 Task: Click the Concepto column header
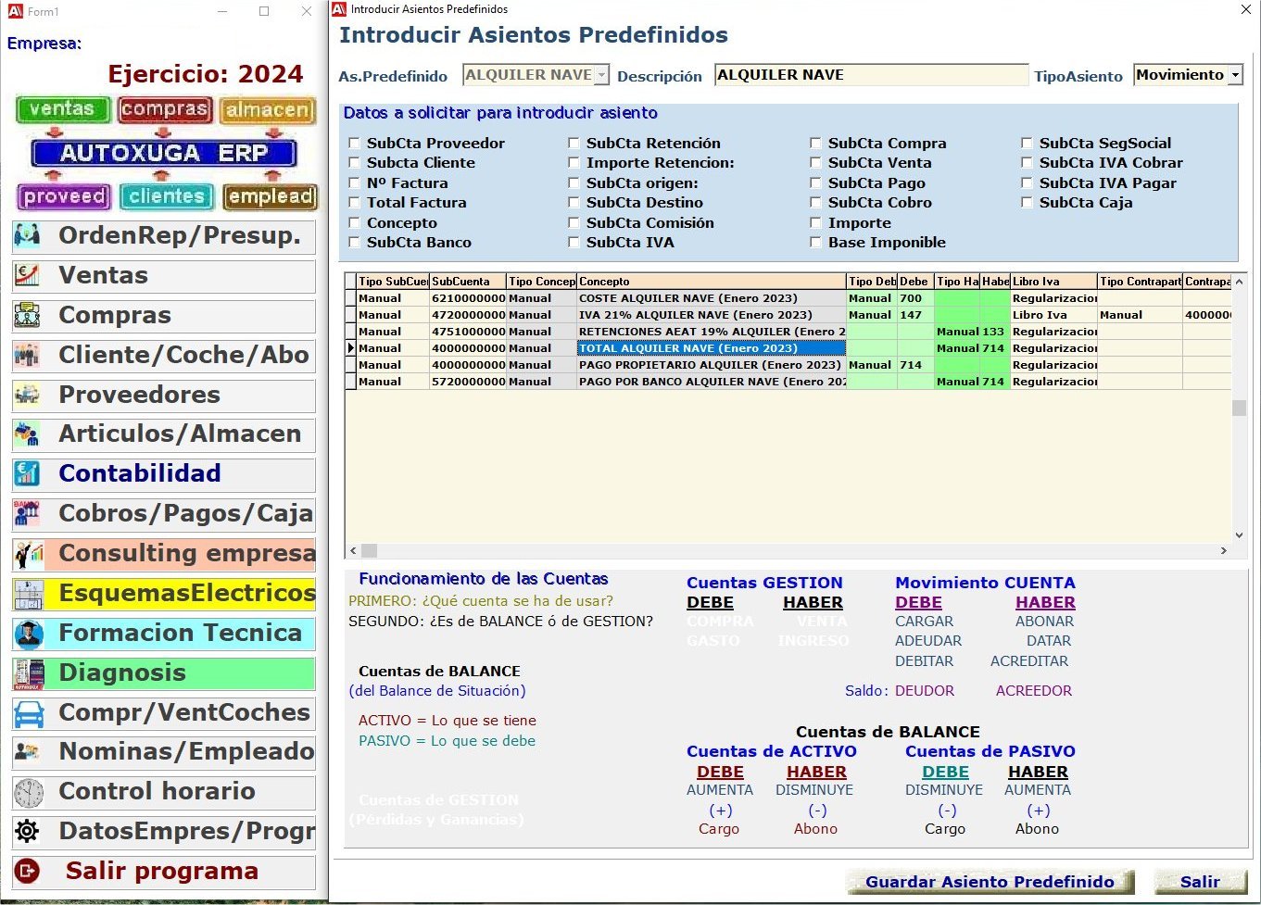(x=712, y=282)
